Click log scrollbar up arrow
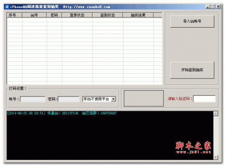This screenshot has width=225, height=166. 216,114
